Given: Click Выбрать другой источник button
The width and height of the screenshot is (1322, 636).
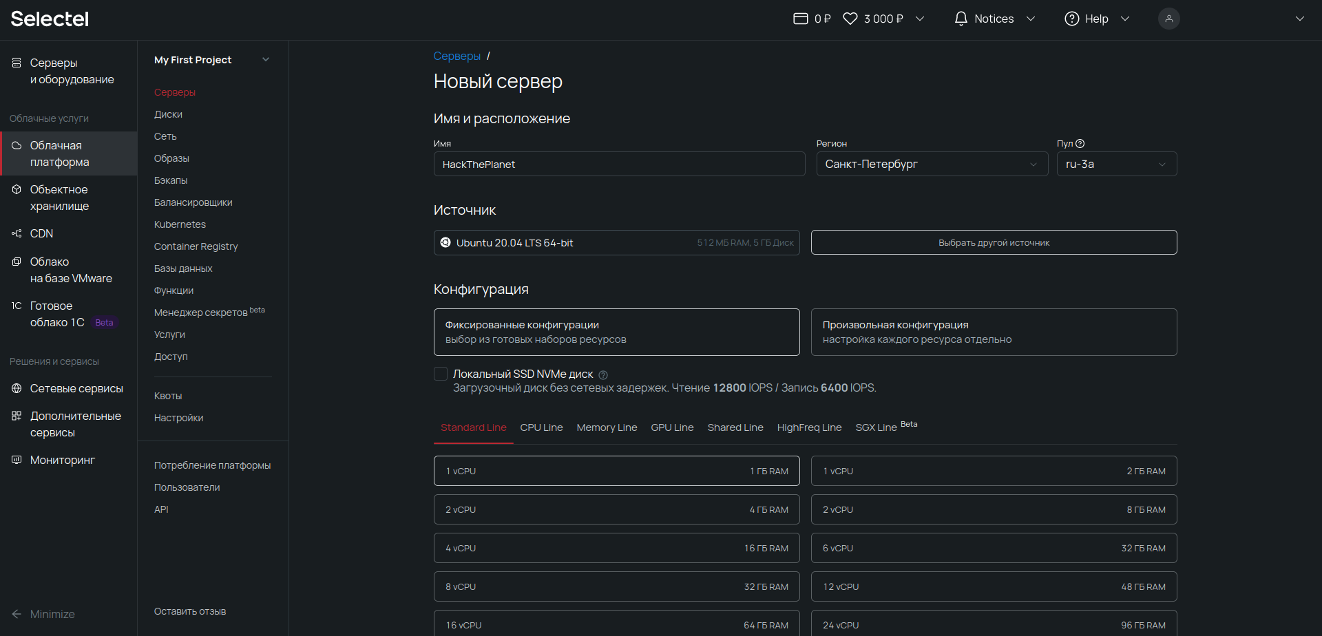Looking at the screenshot, I should [x=994, y=242].
